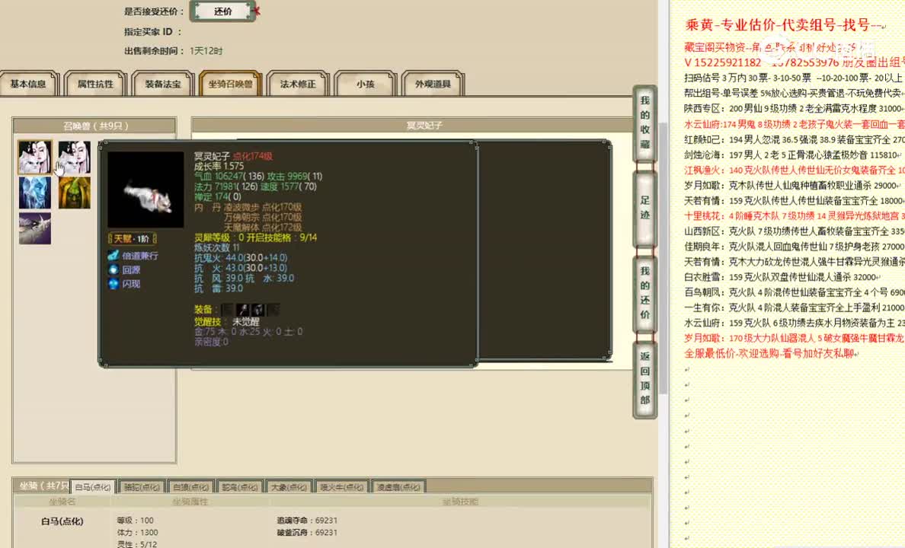
Task: Open the 装备法宝 tab
Action: 163,84
